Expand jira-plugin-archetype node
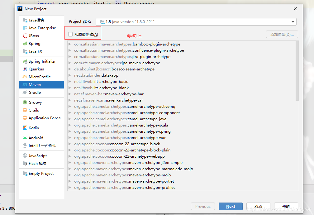This screenshot has height=215, width=314. pos(70,56)
